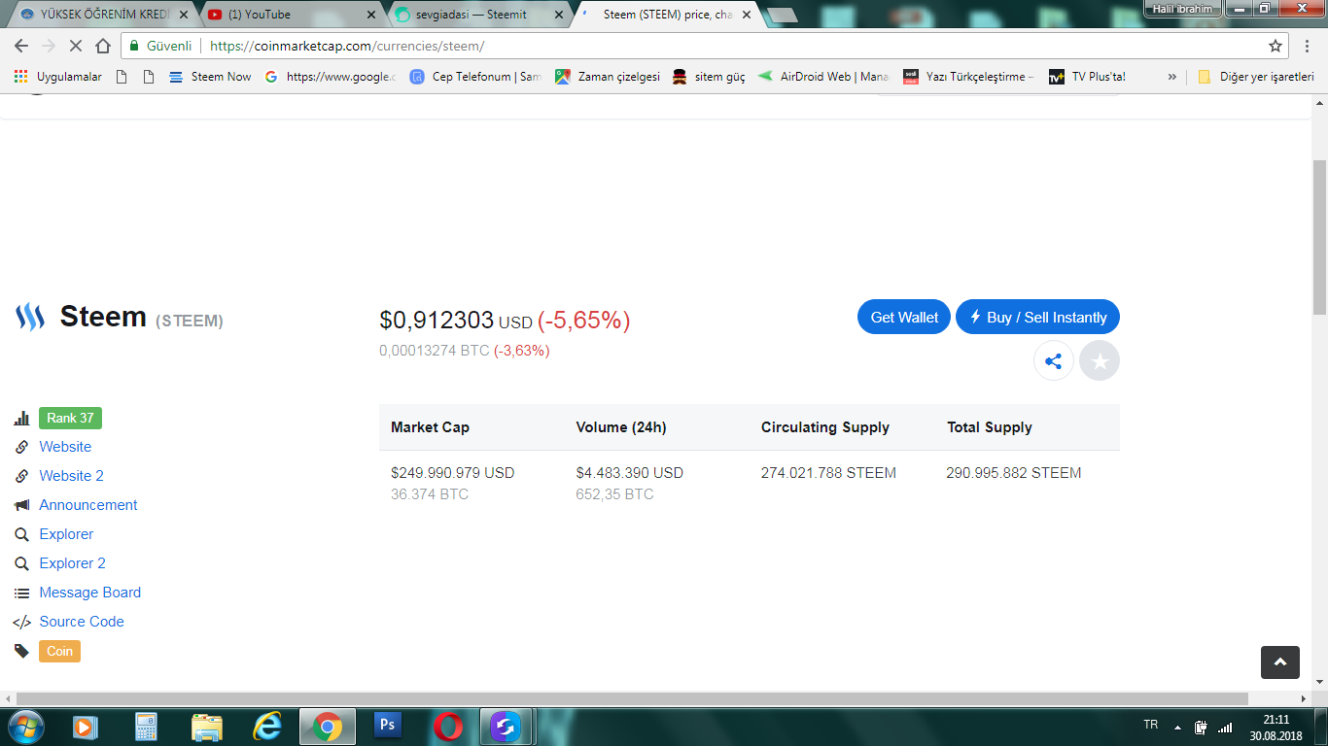Click the $249.990.979 USD market cap value

[x=453, y=473]
